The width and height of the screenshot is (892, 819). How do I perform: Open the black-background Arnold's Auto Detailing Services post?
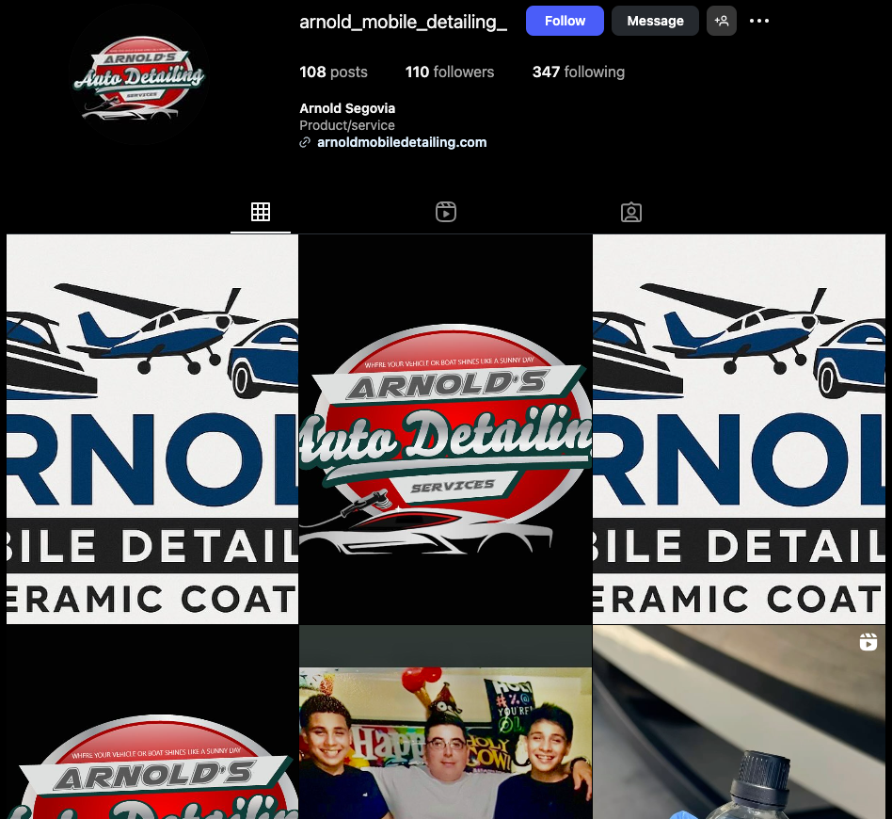[x=445, y=429]
